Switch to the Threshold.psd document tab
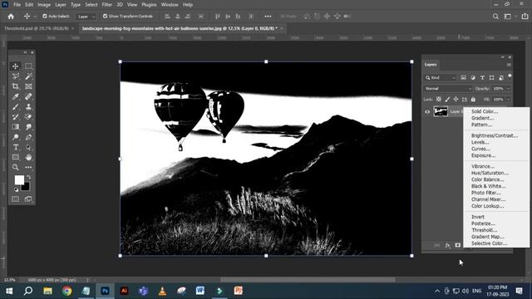 37,28
